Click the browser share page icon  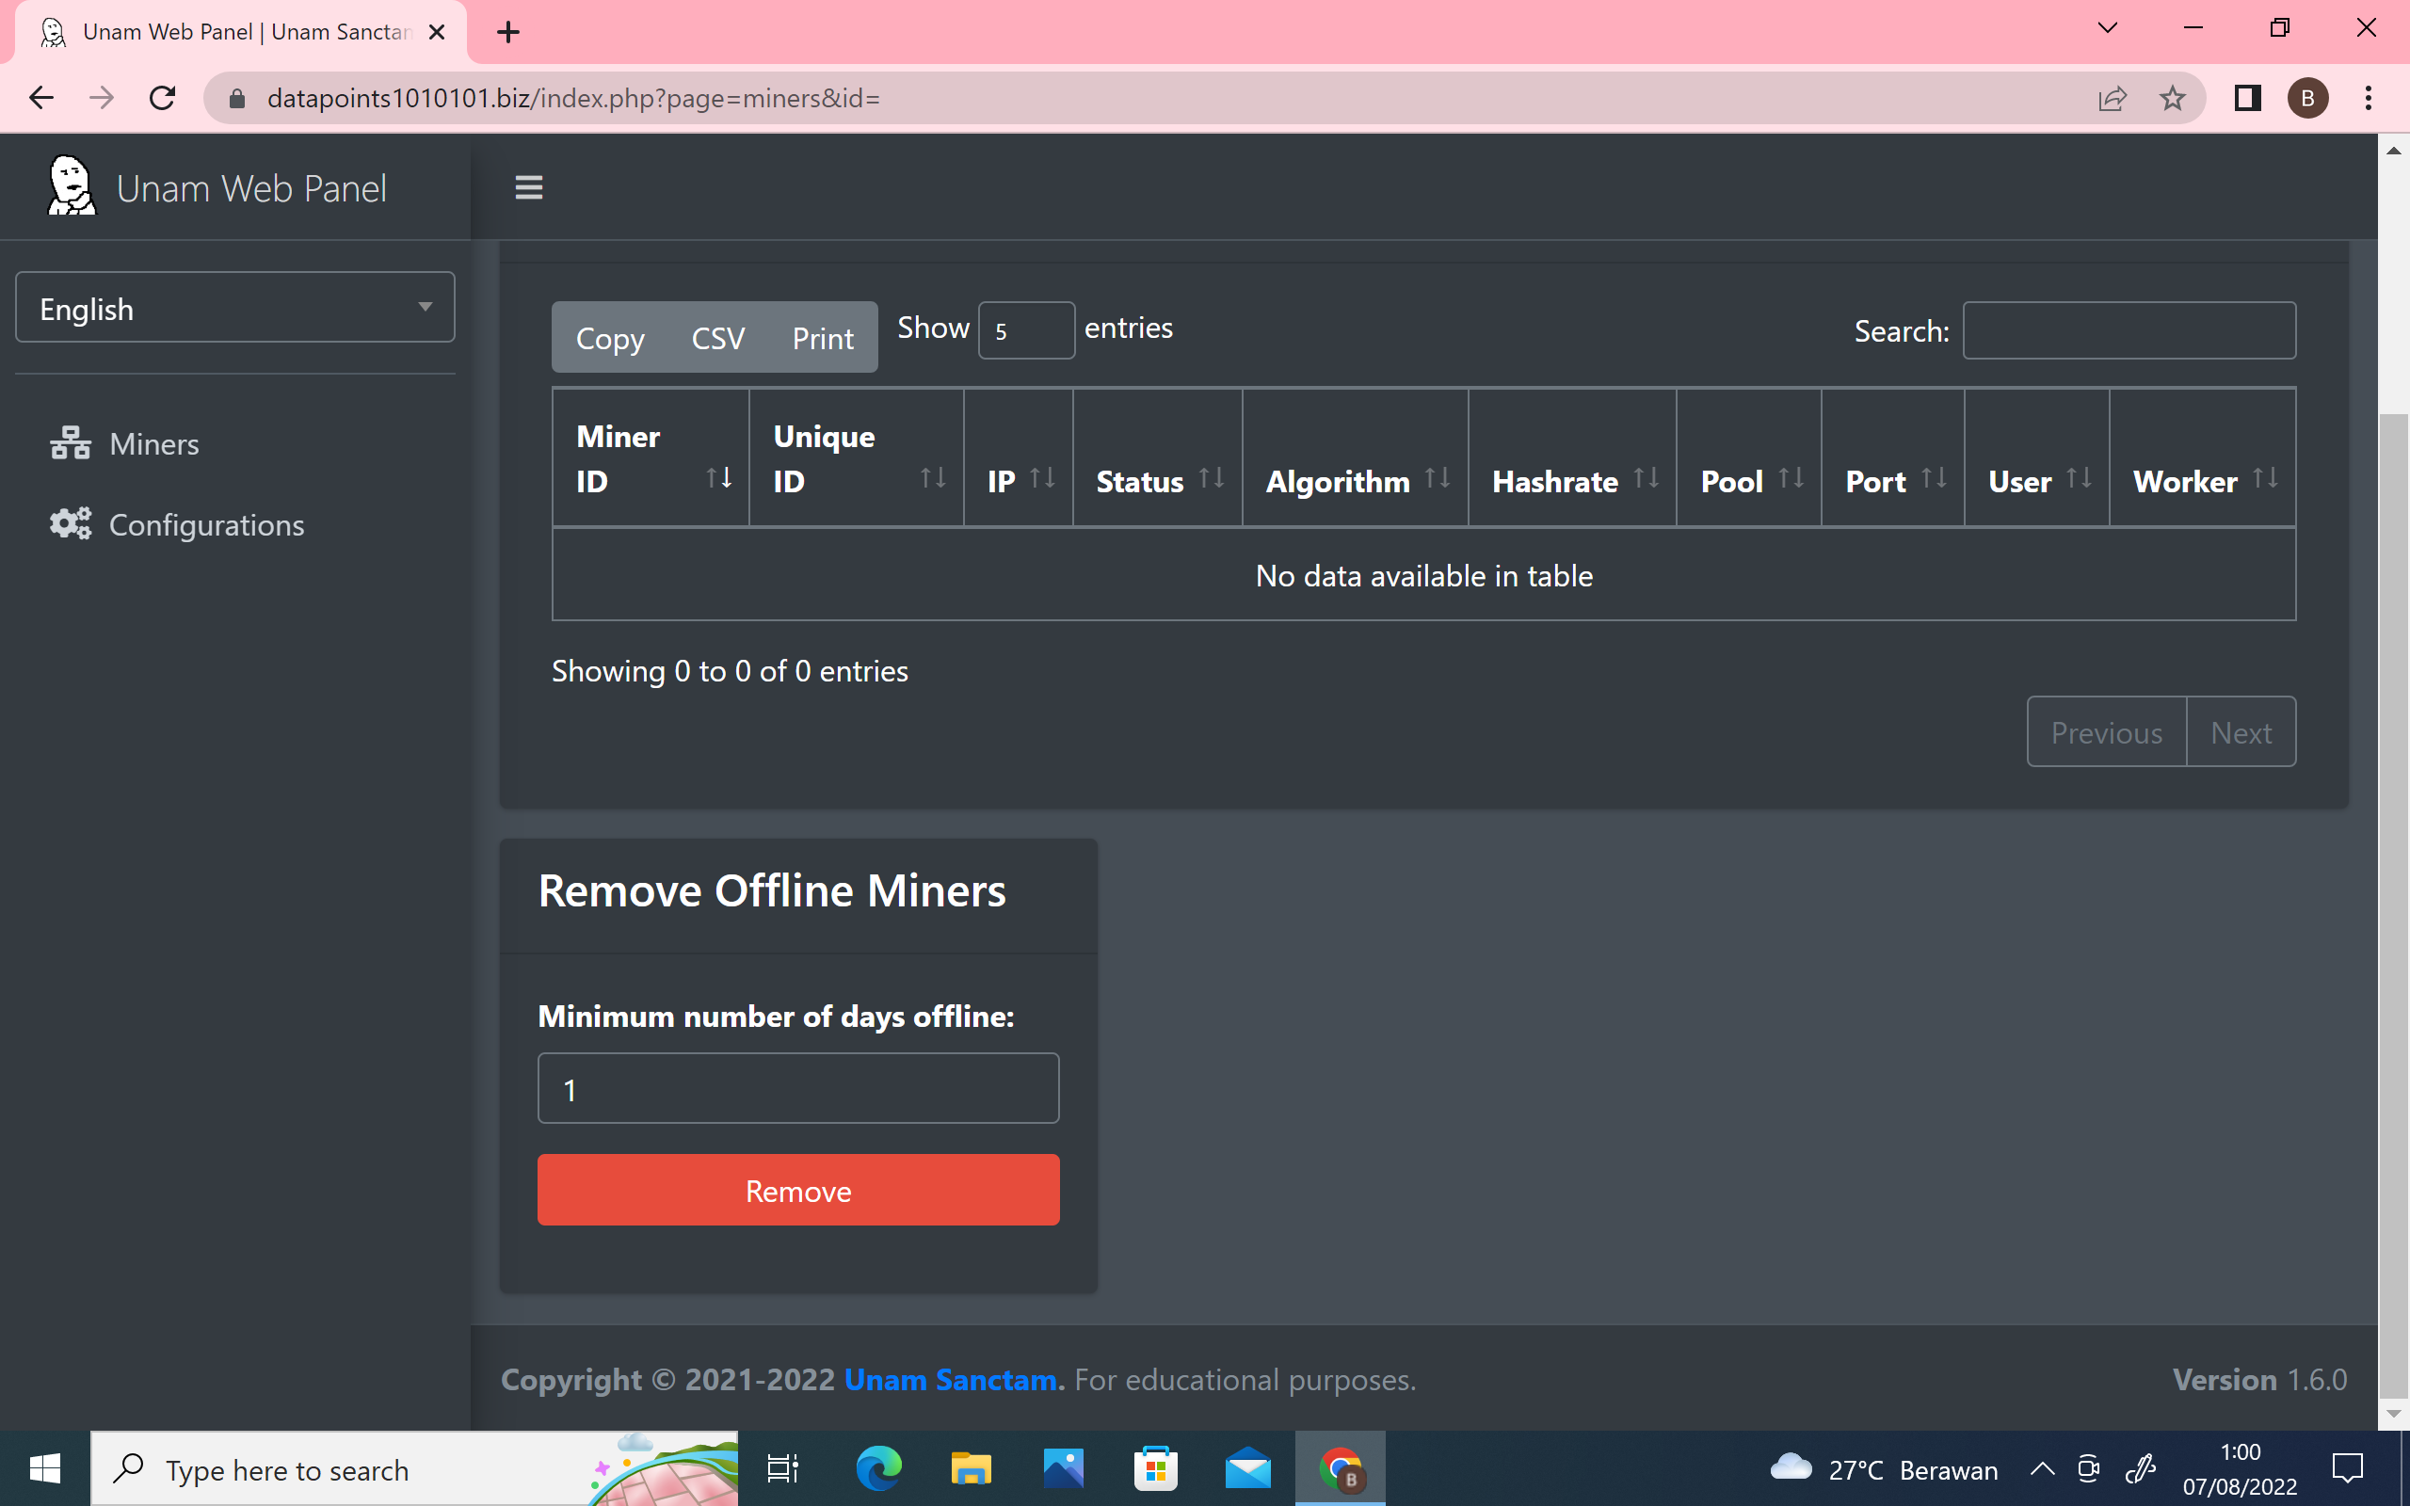tap(2113, 98)
